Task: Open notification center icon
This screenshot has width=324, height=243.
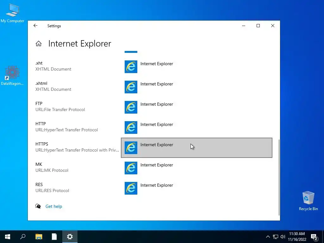Action: (x=314, y=237)
